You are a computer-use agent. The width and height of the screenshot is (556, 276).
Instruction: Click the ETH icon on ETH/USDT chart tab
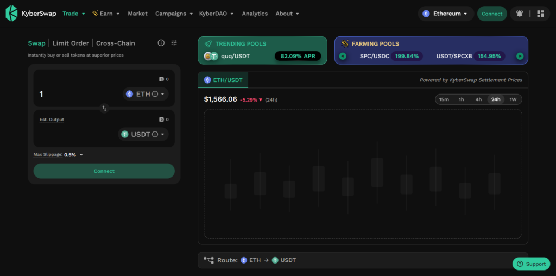207,80
